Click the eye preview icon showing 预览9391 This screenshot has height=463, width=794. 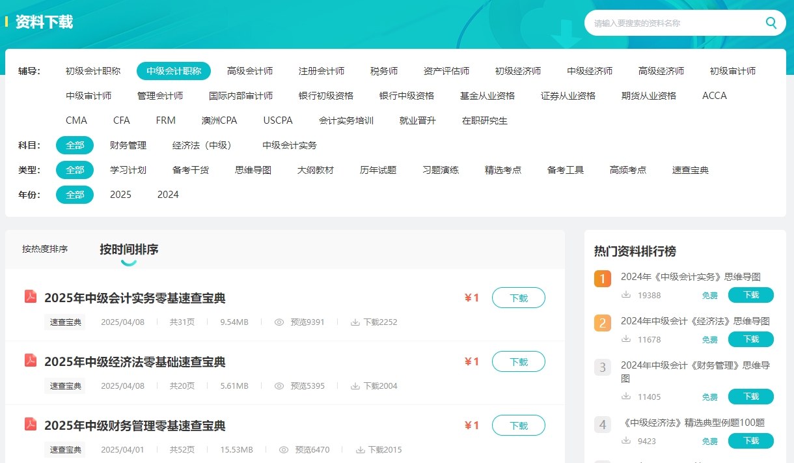(279, 322)
